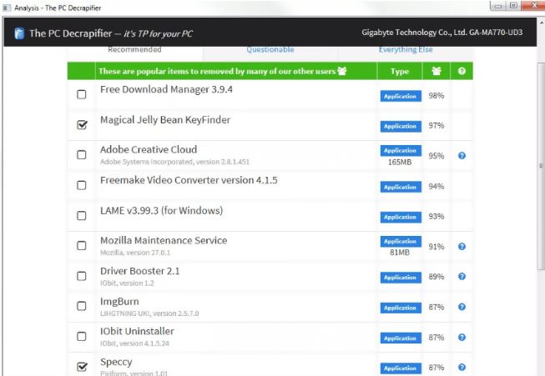Uncheck the Magical Jelly Bean KeyFinder checkbox
Viewport: 545px width, 376px height.
[x=82, y=124]
